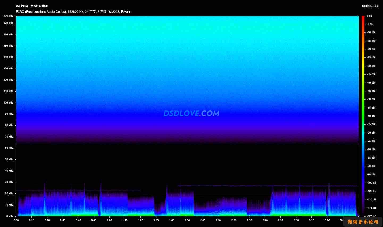This screenshot has height=227, width=383.
Task: Click the '1:50' time axis label
Action: click(187, 220)
